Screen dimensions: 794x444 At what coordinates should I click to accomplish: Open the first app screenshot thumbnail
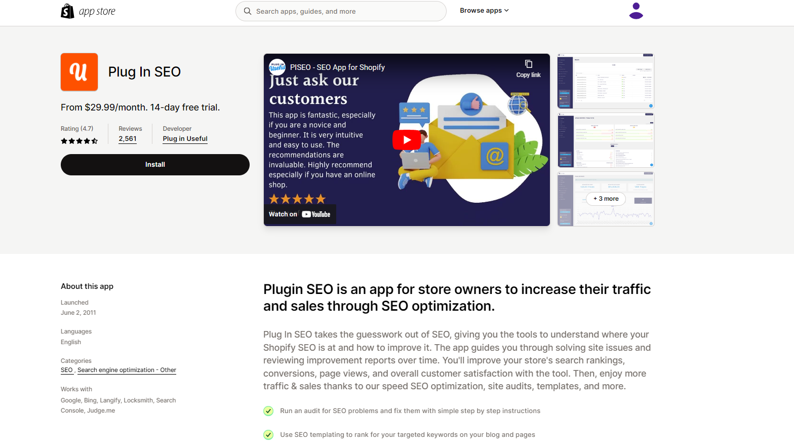tap(606, 81)
